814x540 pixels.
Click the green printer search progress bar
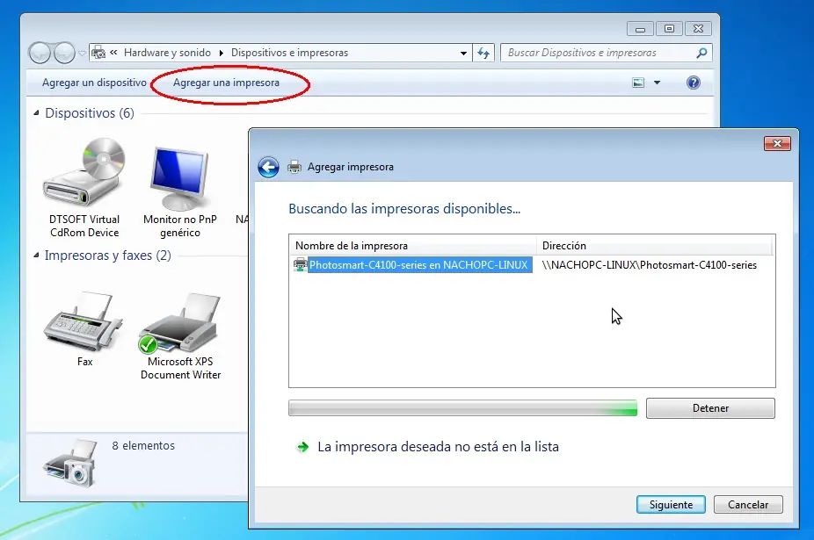[462, 408]
